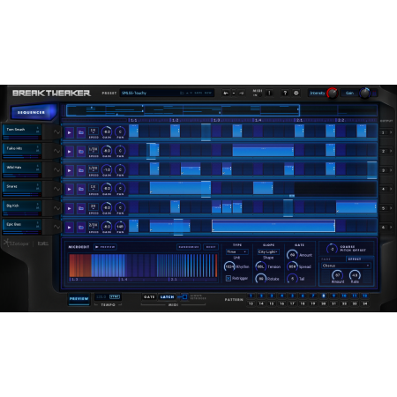
Task: Enable the tempo Sync toggle
Action: 115,297
